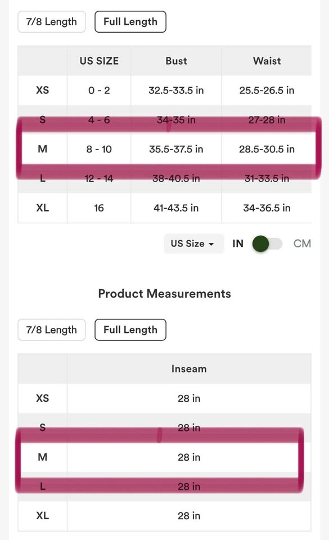Viewport: 329px width, 540px height.
Task: Select the Full Length tab under Product Measurements
Action: 130,330
